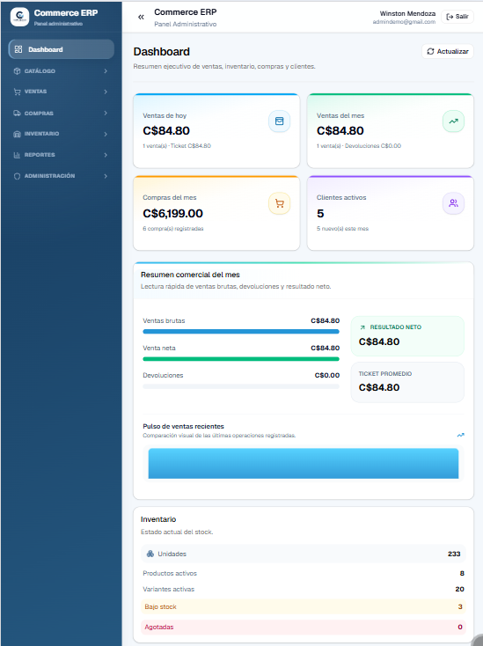Expand the INVENTARIO chevron
This screenshot has height=646, width=483.
[106, 134]
